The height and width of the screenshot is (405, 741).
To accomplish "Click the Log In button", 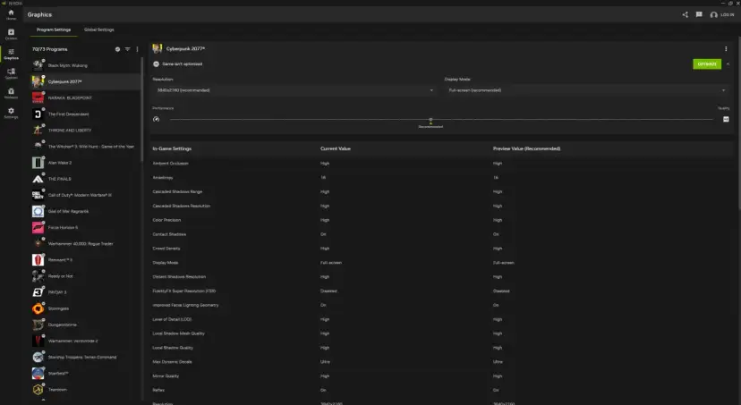I will [720, 14].
